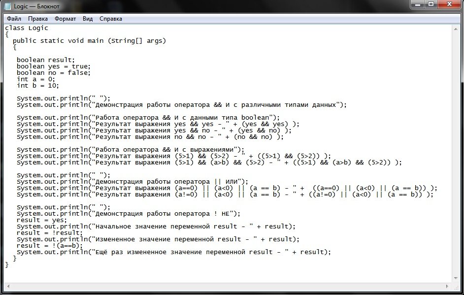Image resolution: width=464 pixels, height=295 pixels.
Task: Click the Notepad icon in title bar
Action: [8, 6]
